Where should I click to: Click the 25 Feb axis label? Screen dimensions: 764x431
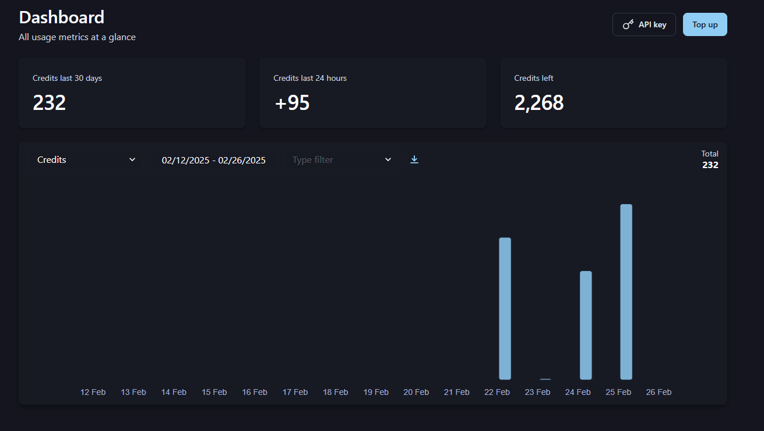(618, 392)
